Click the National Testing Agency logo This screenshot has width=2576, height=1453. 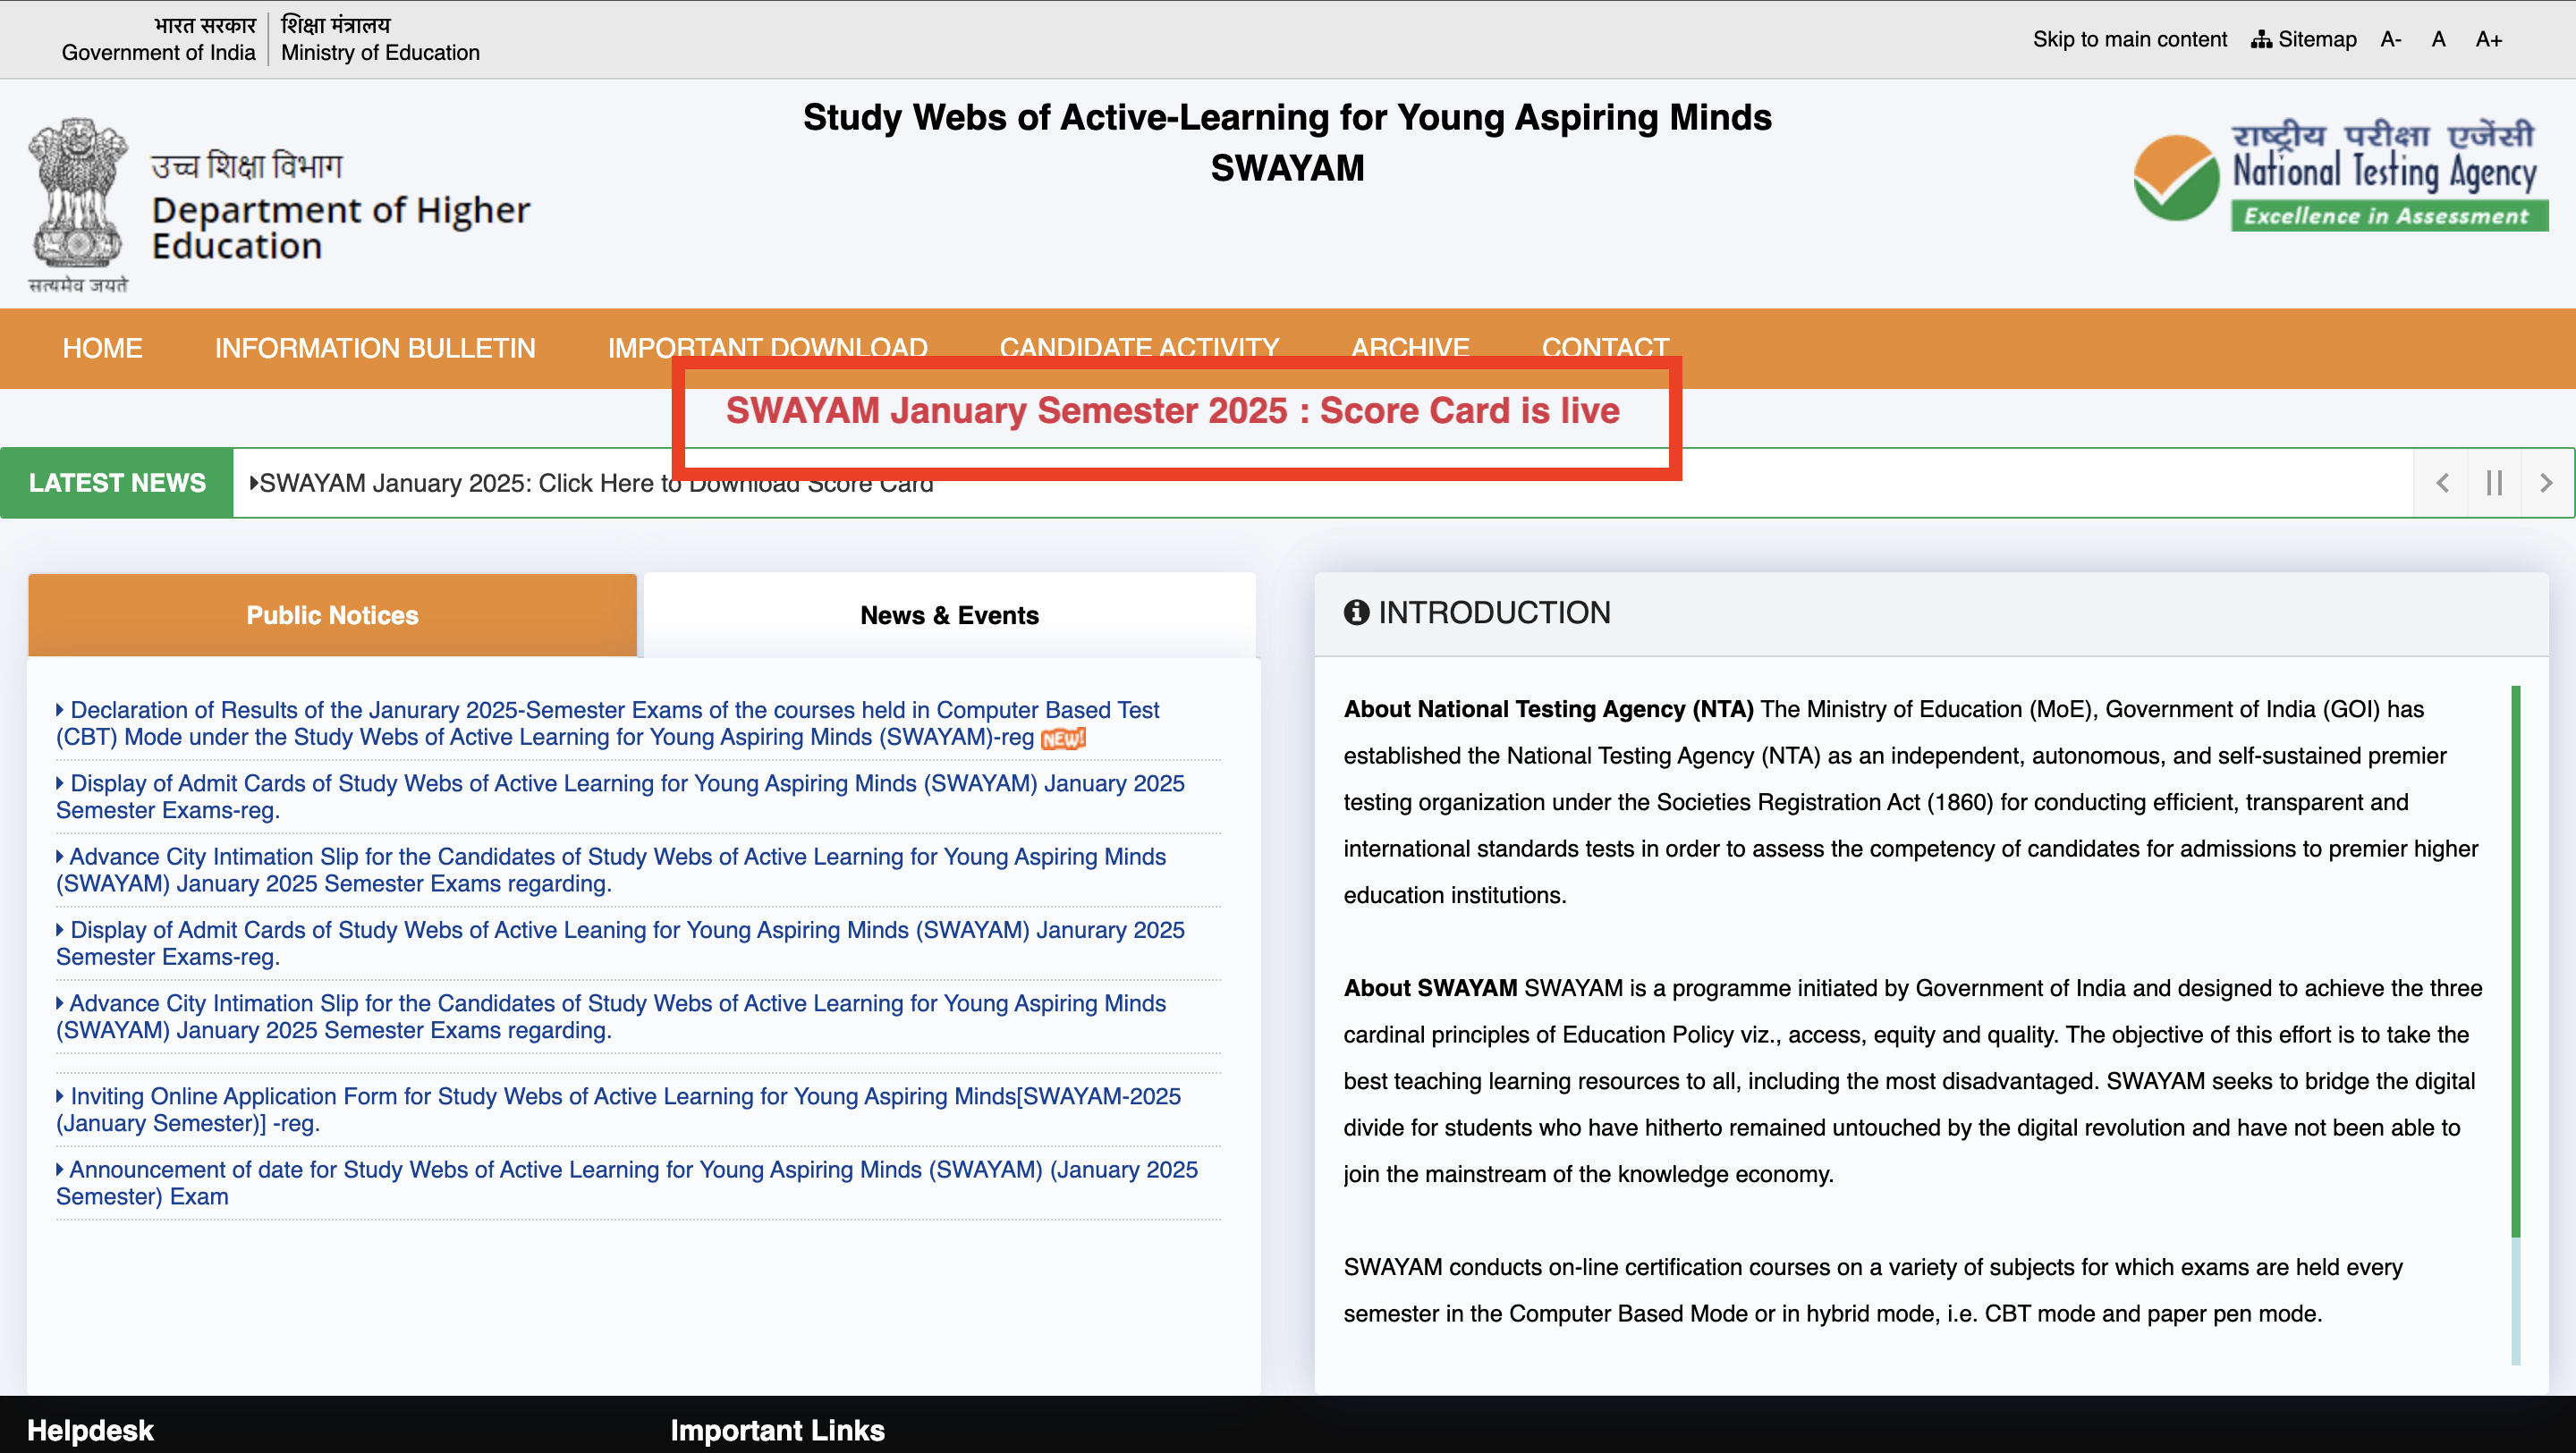2340,176
